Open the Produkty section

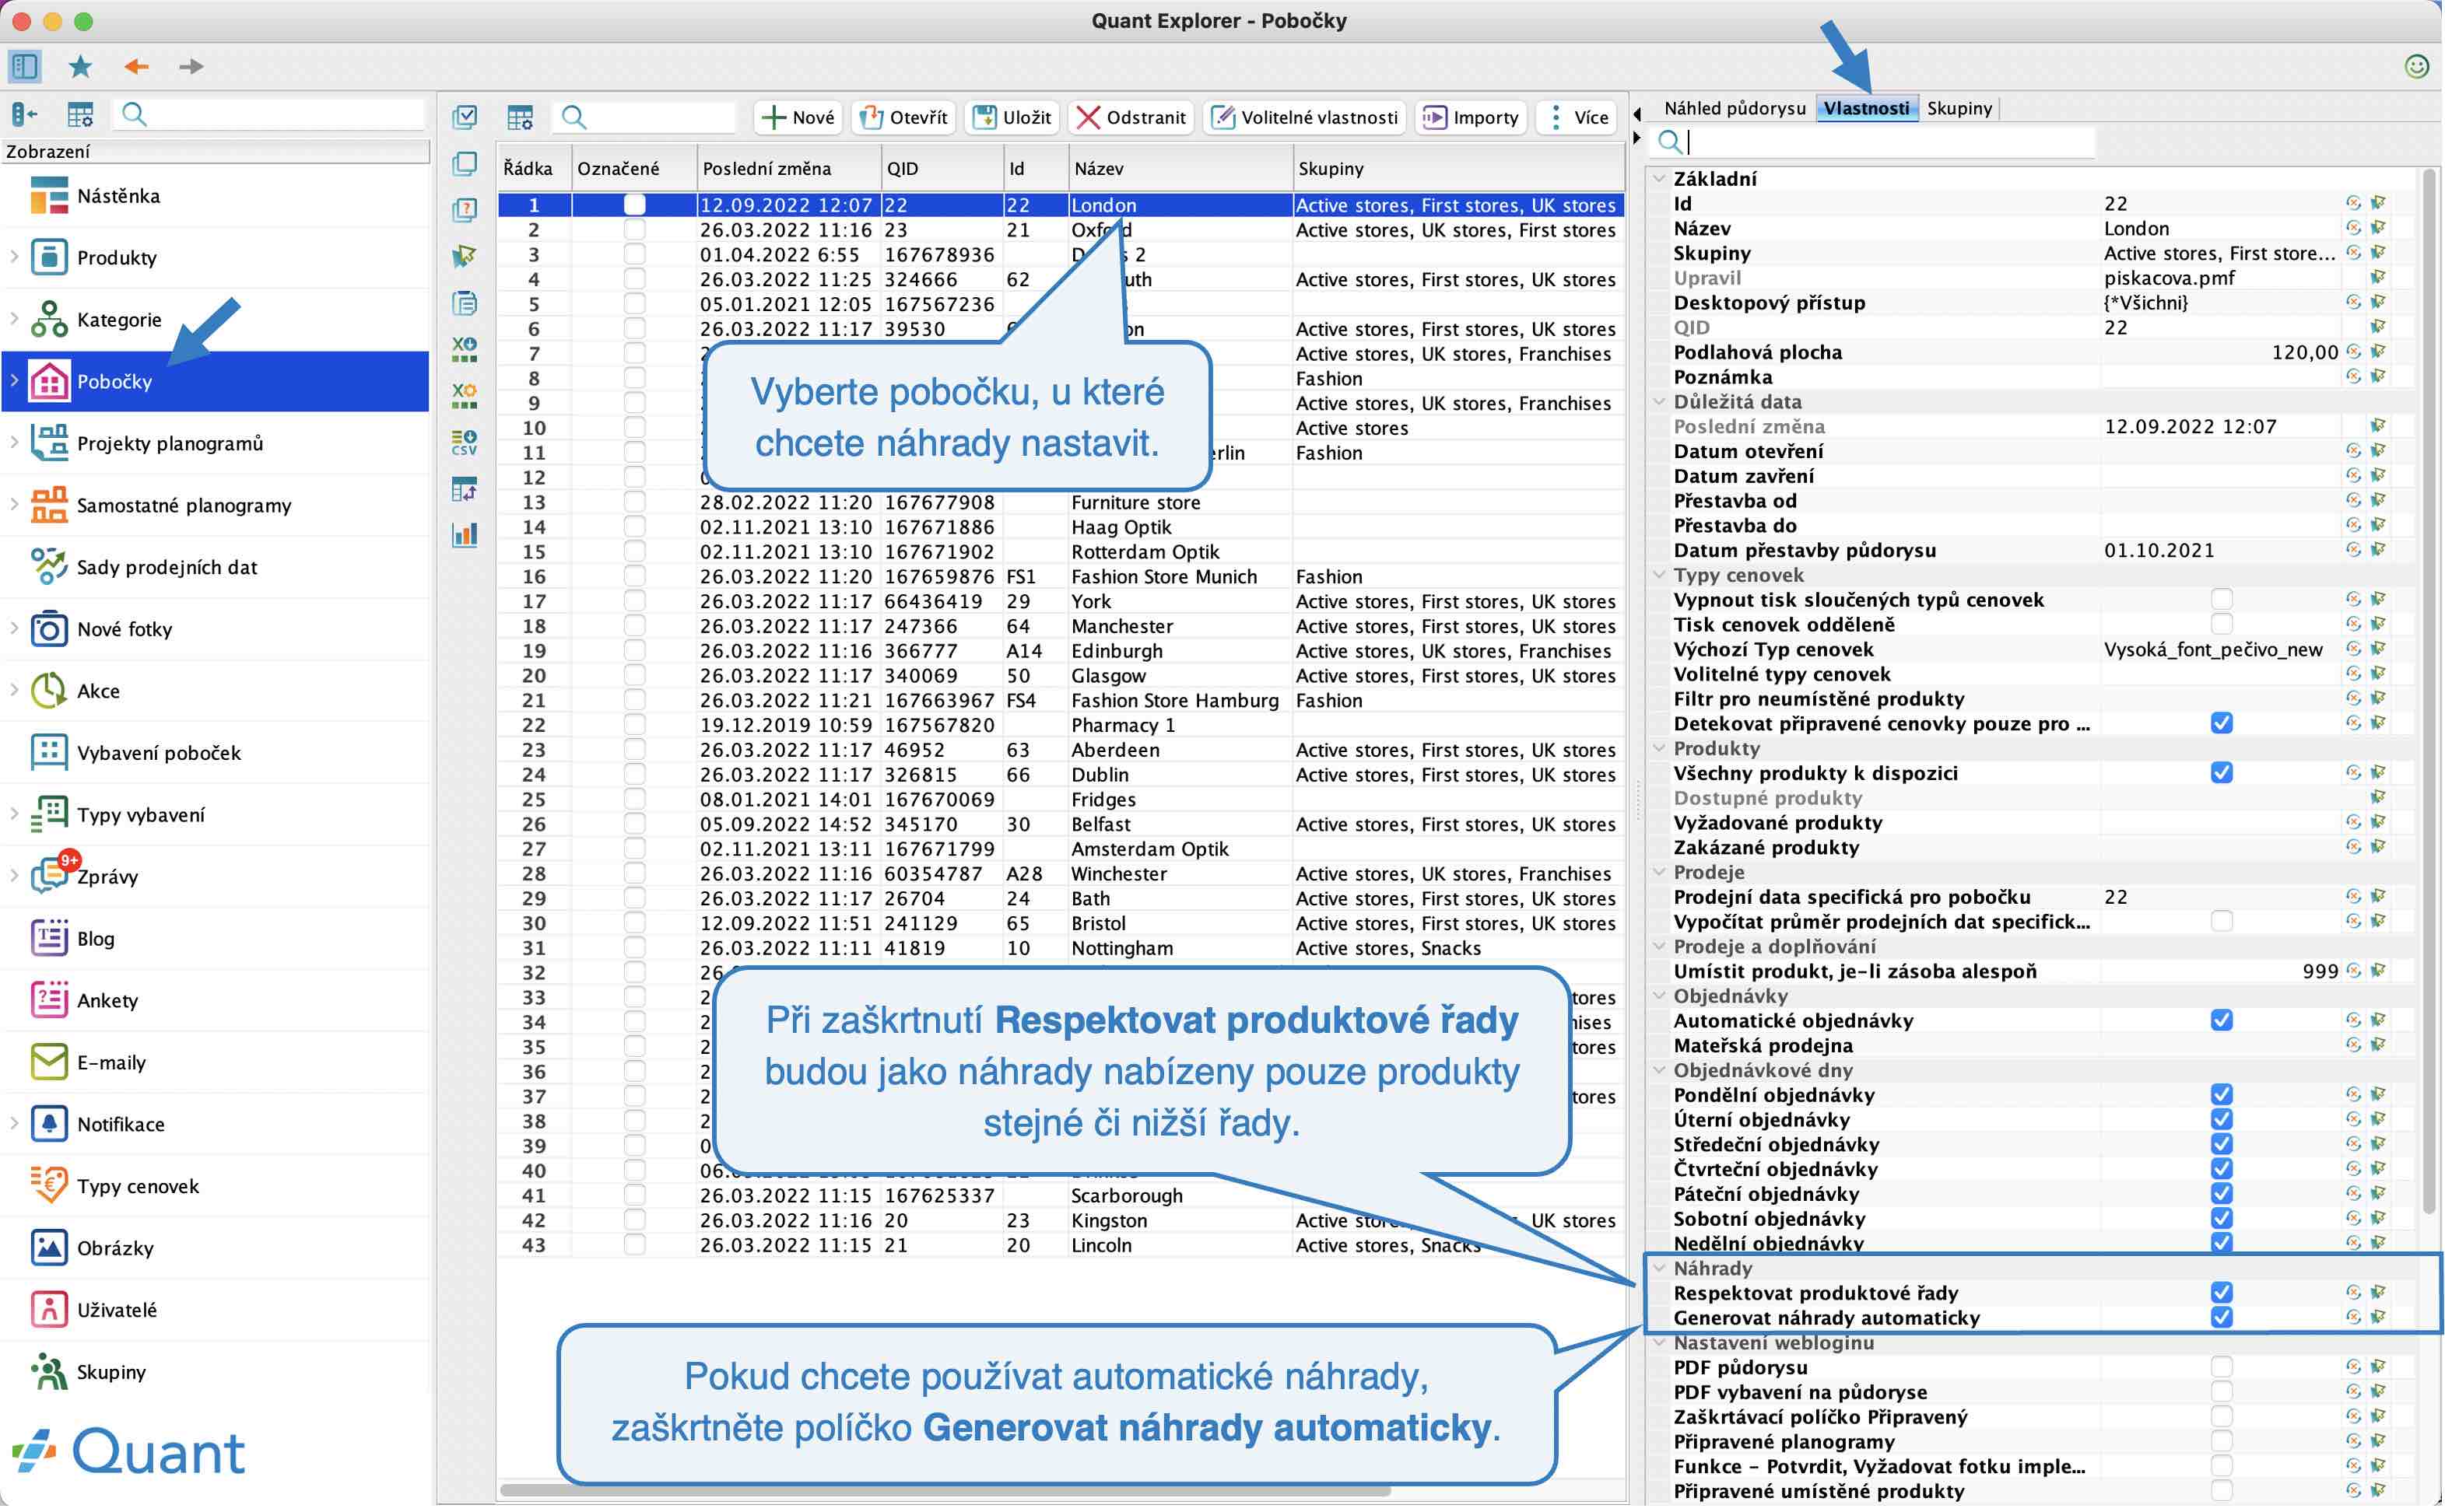click(x=117, y=258)
